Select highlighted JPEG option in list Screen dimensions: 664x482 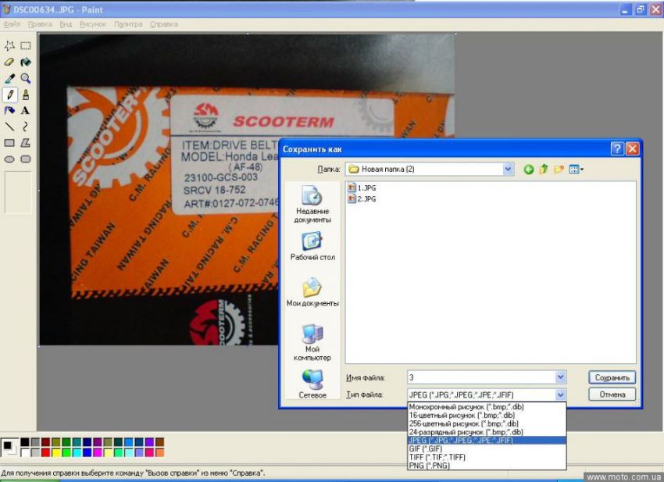pos(487,441)
